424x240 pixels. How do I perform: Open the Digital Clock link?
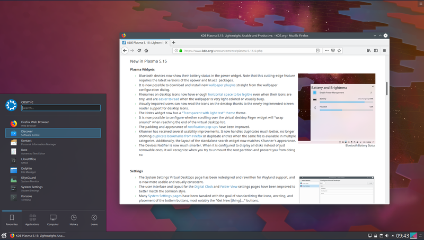(x=204, y=186)
